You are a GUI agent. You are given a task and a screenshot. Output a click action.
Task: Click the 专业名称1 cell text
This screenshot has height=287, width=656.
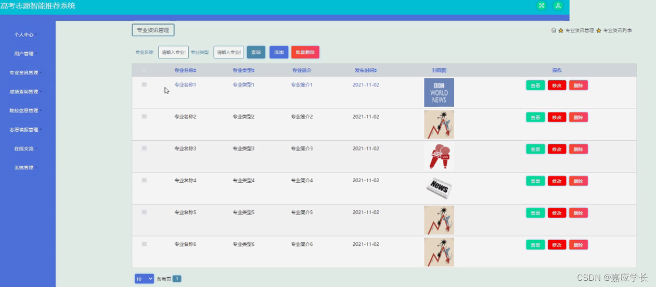point(185,84)
